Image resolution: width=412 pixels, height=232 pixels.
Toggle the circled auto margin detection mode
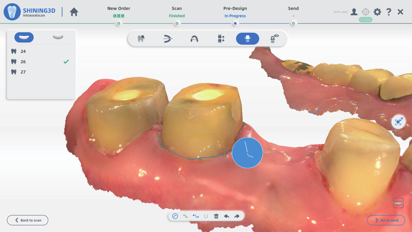[175, 216]
